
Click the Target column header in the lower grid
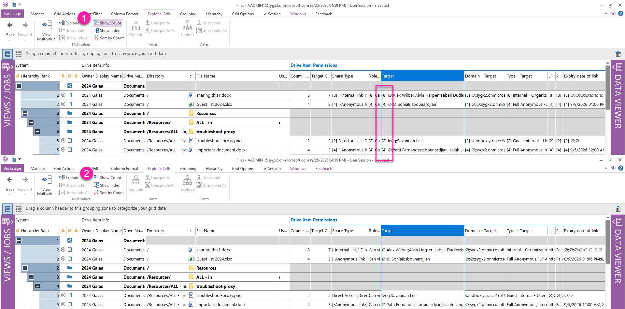(x=422, y=231)
